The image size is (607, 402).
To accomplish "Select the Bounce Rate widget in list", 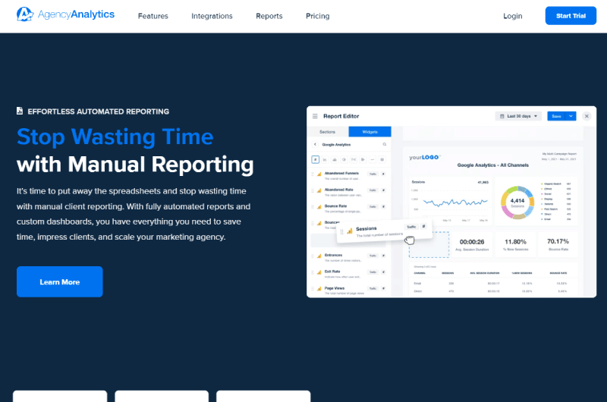I will click(349, 209).
